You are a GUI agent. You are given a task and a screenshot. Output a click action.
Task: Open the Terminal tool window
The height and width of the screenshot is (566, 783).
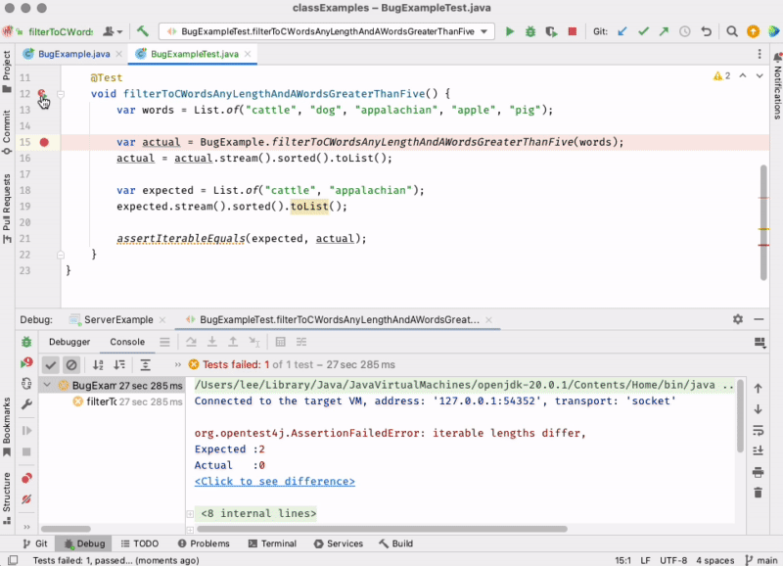(271, 543)
